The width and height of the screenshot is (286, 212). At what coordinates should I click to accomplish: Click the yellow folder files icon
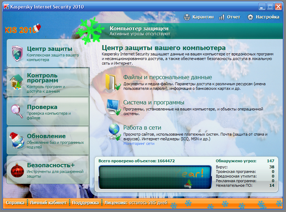(113, 82)
